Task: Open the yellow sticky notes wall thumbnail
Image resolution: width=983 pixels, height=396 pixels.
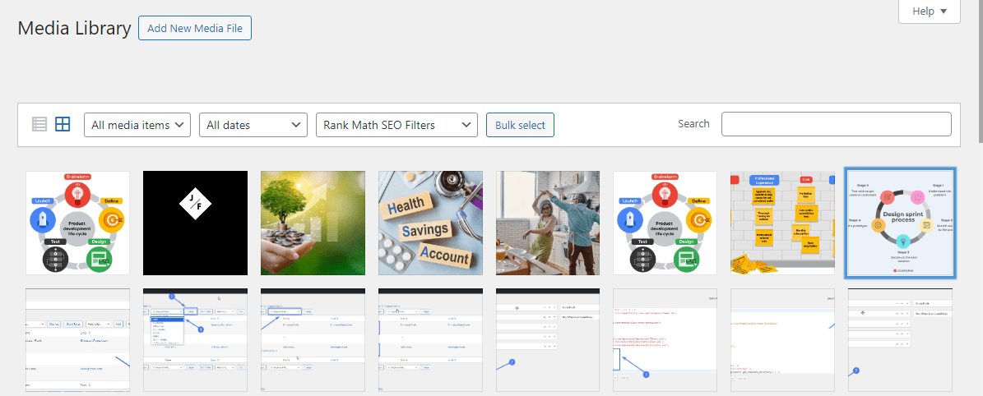Action: (783, 223)
